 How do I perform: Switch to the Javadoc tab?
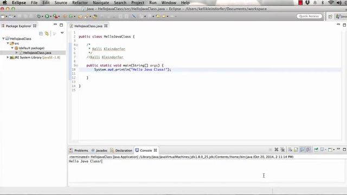pos(99,151)
